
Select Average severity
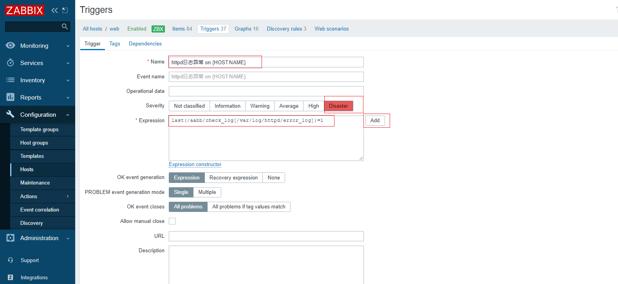click(289, 106)
